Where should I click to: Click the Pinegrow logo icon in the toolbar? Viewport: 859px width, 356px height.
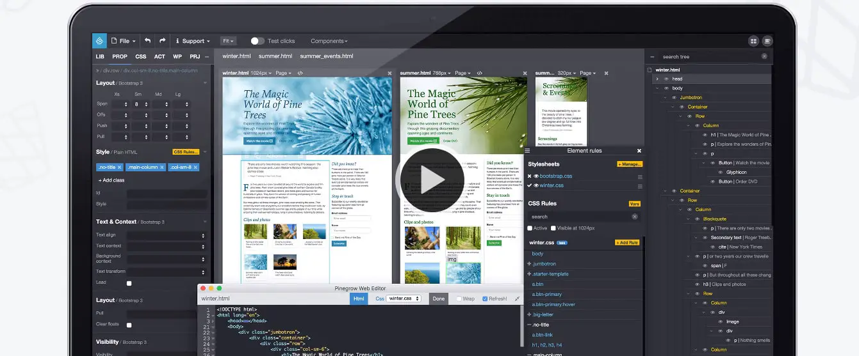point(99,41)
